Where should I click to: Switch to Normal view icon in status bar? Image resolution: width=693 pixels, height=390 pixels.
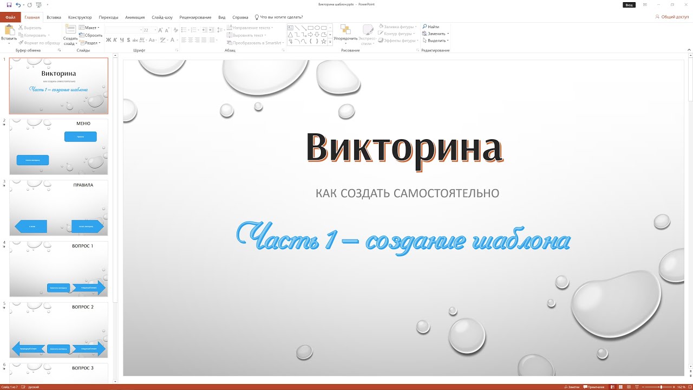coord(612,387)
